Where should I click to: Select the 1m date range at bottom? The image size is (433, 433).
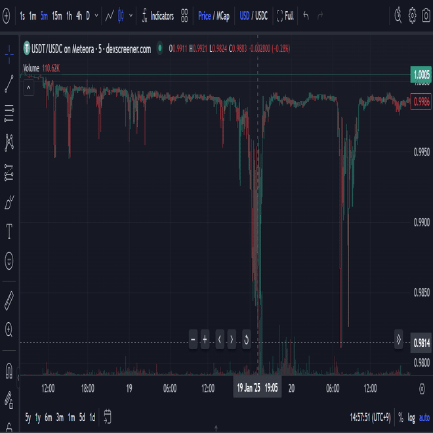[72, 417]
